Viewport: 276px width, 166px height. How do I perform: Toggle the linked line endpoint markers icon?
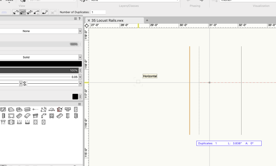coord(25,83)
